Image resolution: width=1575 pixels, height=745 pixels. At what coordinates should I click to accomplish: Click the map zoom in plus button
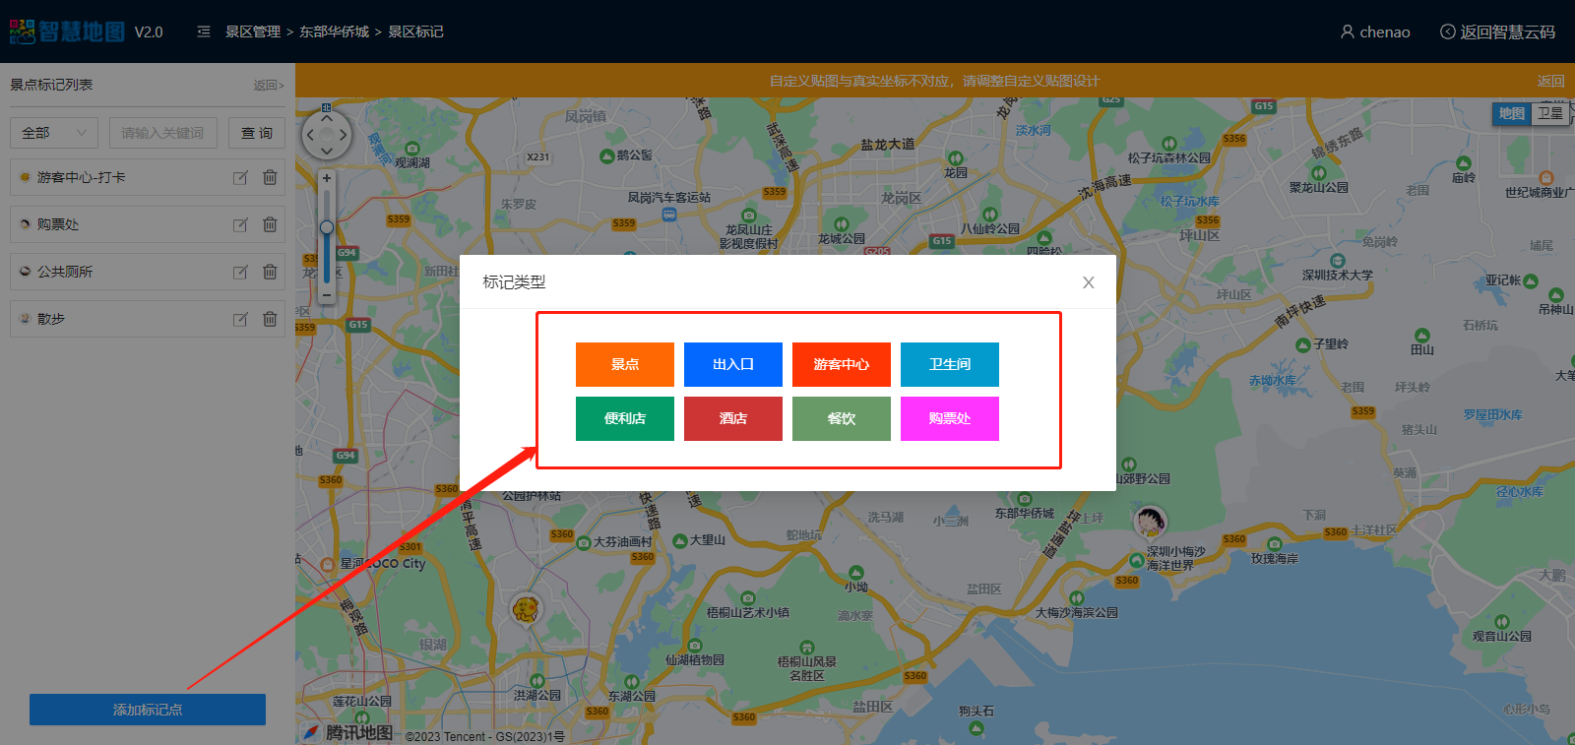click(x=327, y=178)
